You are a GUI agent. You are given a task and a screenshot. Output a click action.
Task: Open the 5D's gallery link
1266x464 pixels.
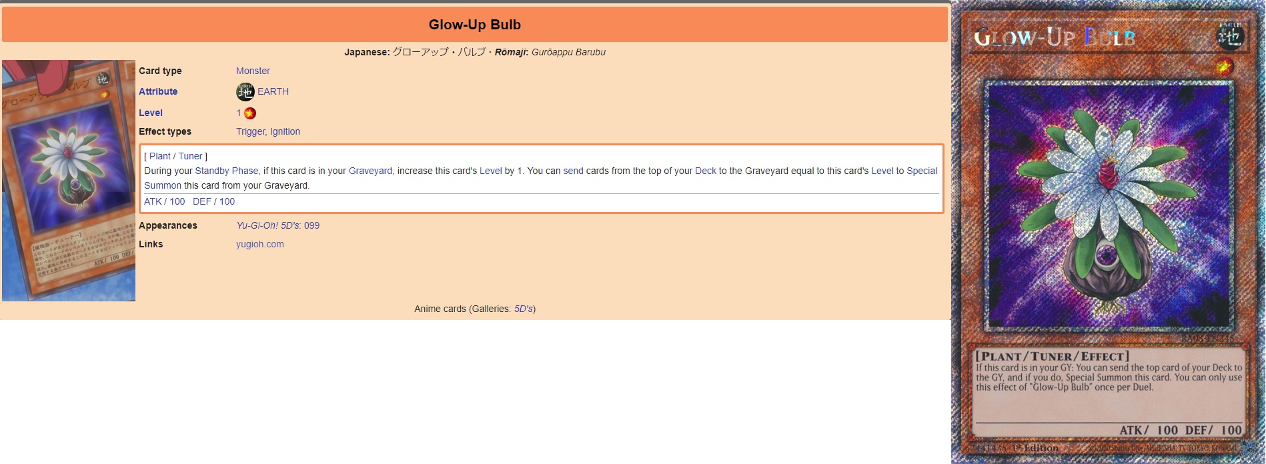click(523, 309)
